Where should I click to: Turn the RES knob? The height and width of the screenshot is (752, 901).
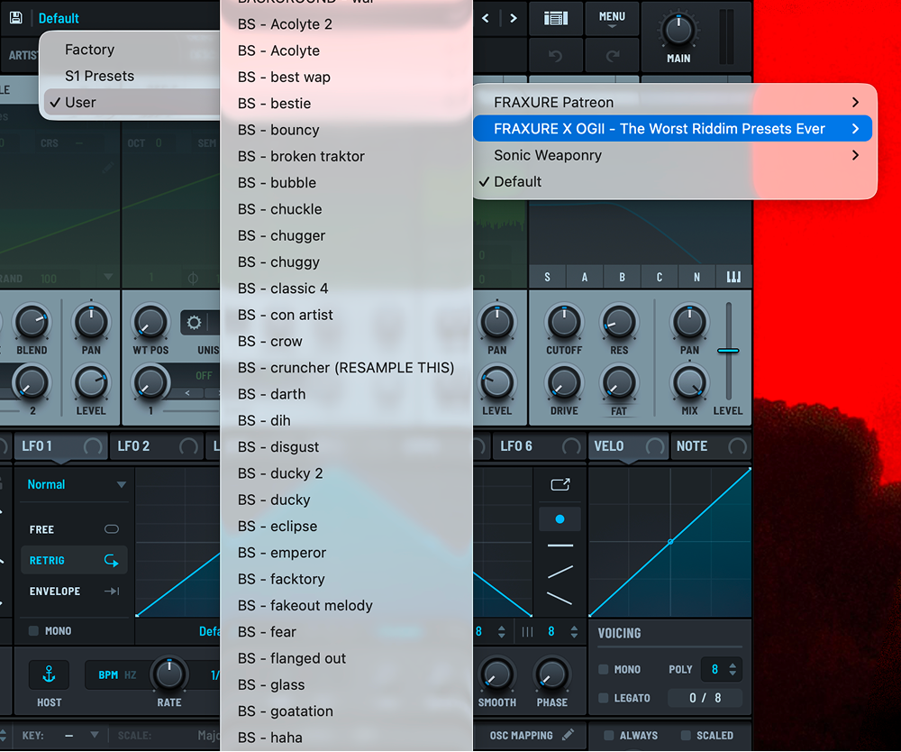[x=619, y=322]
